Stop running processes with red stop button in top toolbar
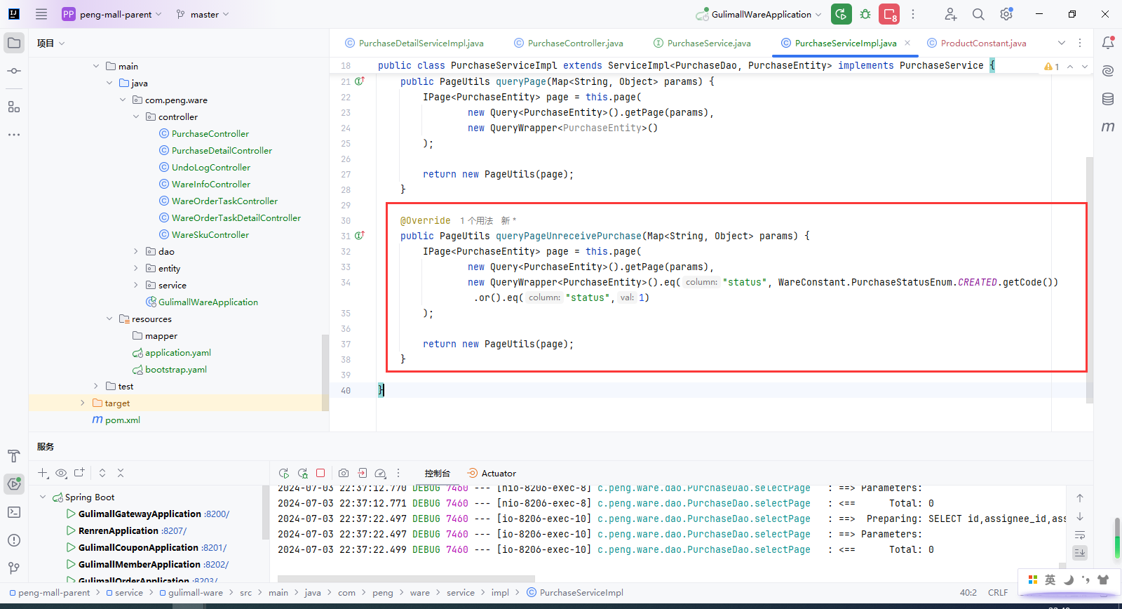Screen dimensions: 1122x609 point(890,14)
